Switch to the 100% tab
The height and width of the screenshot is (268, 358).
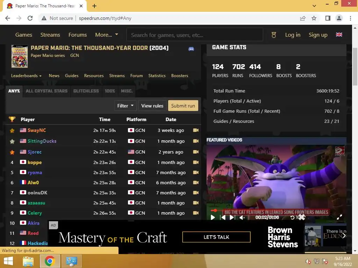(110, 91)
